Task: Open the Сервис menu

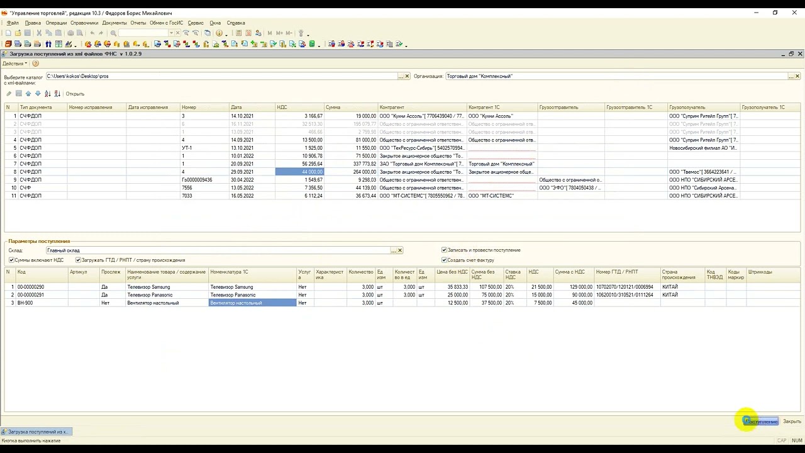Action: (x=196, y=23)
